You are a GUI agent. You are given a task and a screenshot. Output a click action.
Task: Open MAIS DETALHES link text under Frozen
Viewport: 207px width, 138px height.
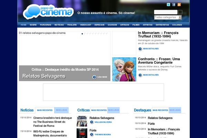pyautogui.click(x=151, y=75)
